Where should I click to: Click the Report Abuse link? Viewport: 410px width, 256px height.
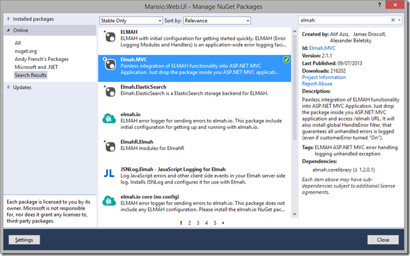[316, 84]
